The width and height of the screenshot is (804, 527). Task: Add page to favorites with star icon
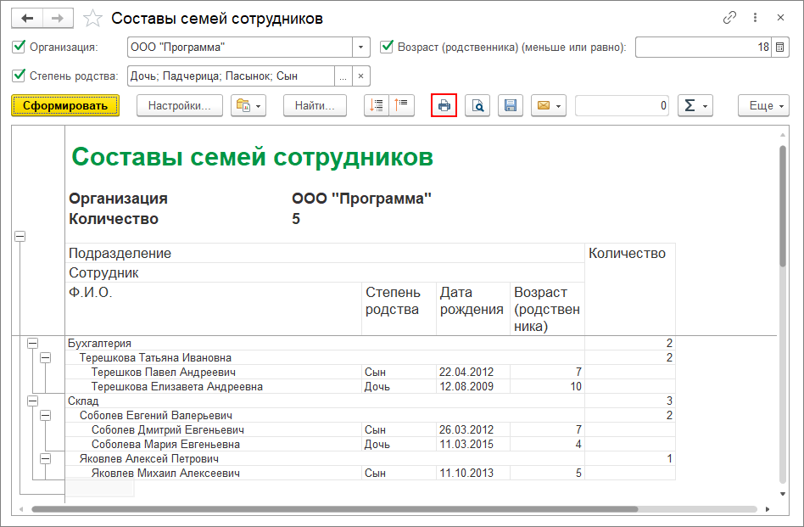94,18
